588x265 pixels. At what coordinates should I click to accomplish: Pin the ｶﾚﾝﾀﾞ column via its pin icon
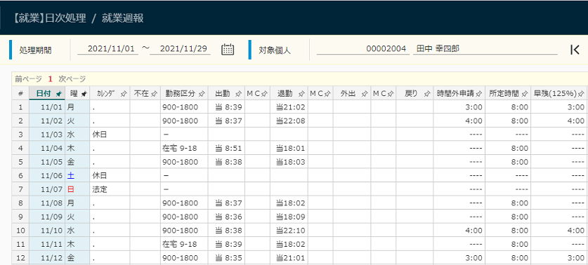pyautogui.click(x=124, y=95)
